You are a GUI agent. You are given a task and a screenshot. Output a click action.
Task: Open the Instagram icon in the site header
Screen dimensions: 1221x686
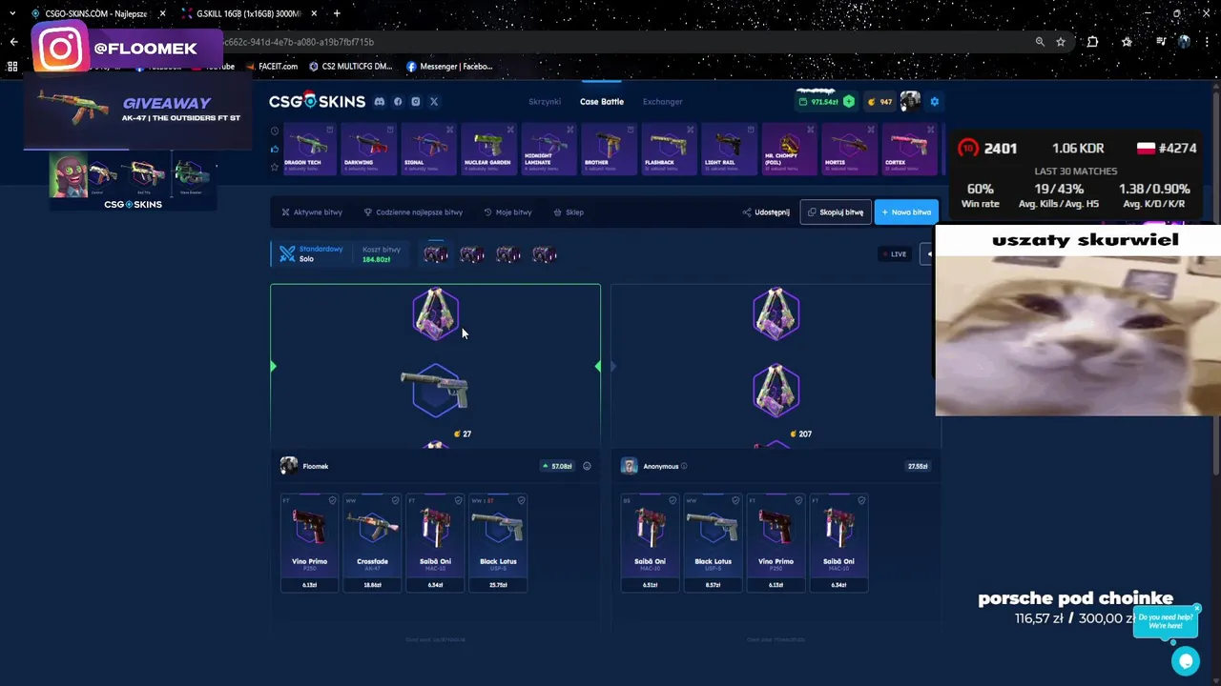[416, 102]
